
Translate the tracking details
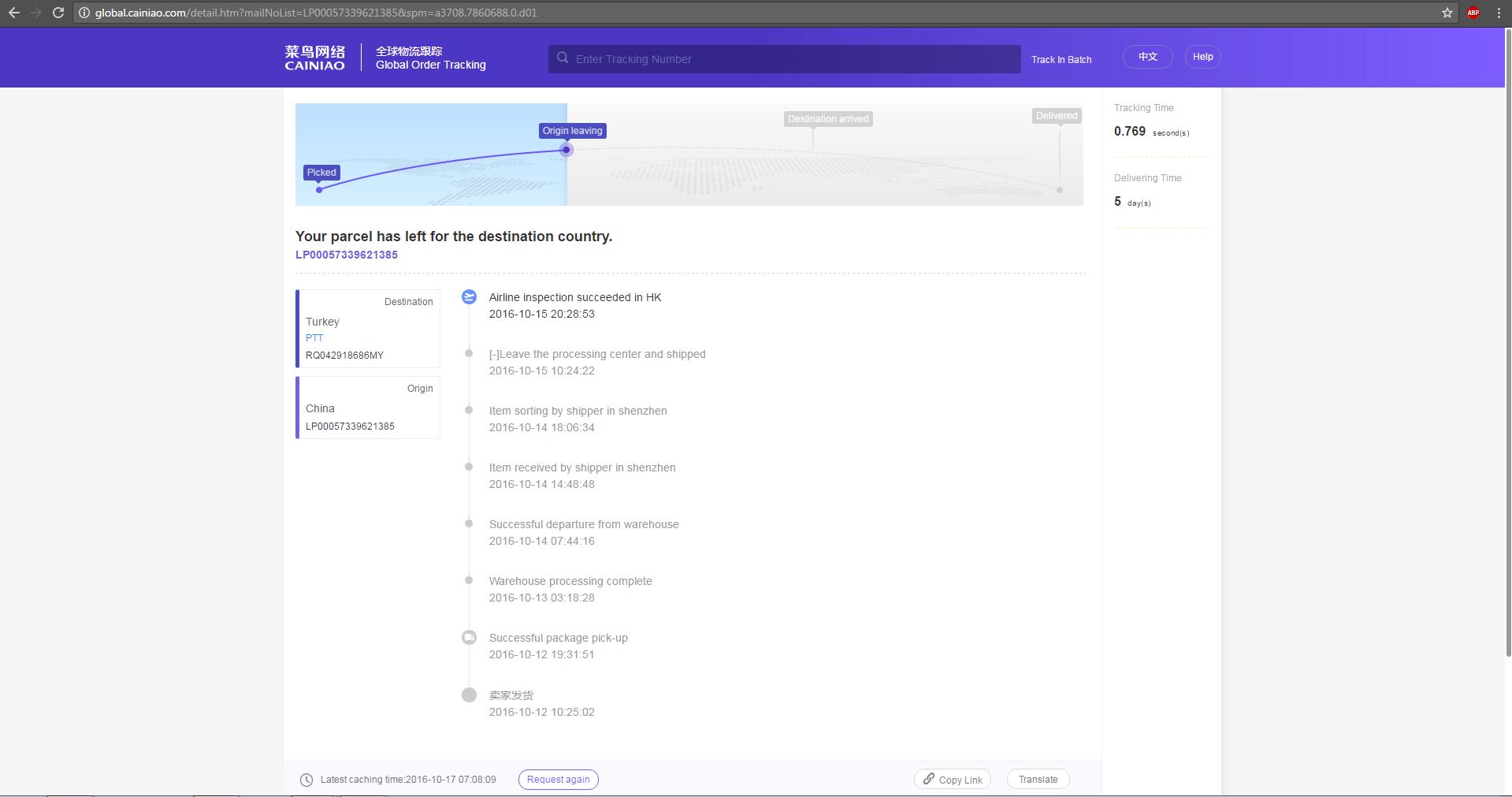tap(1038, 780)
